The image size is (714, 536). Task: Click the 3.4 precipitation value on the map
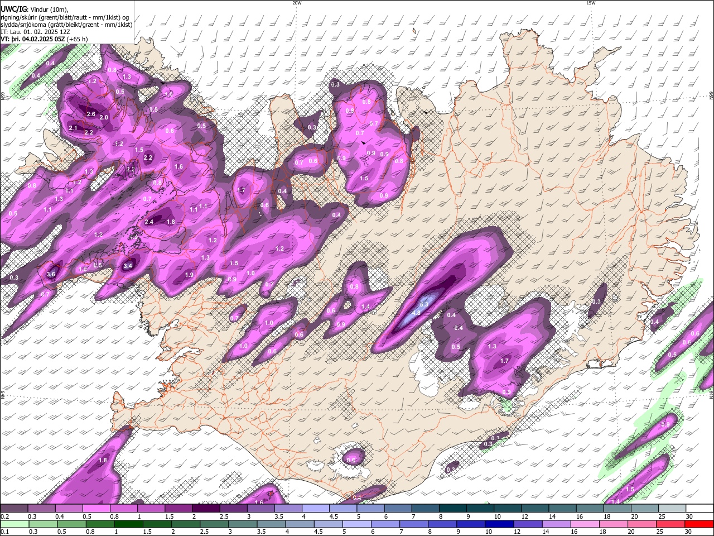coord(128,266)
